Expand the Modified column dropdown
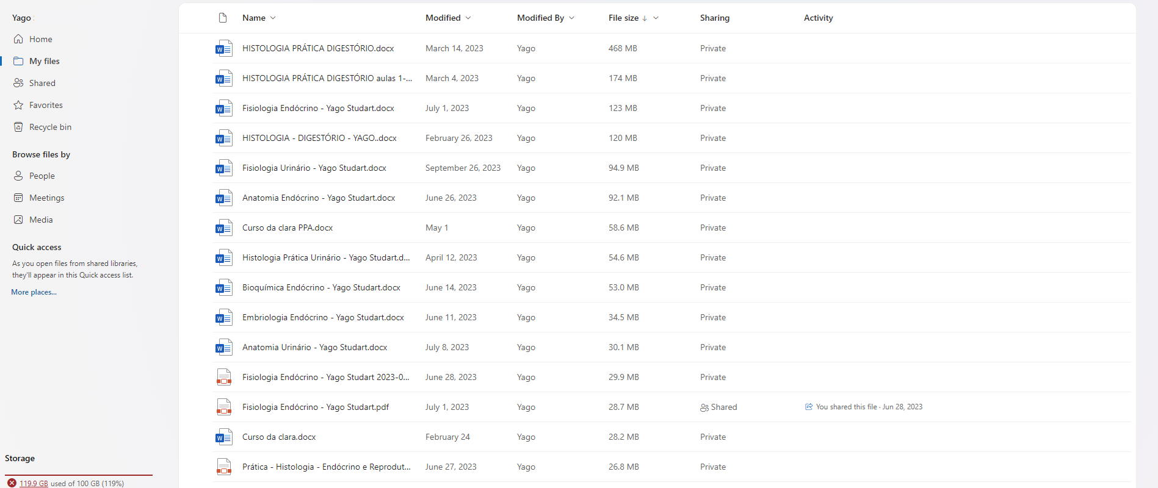The image size is (1158, 488). click(x=468, y=18)
